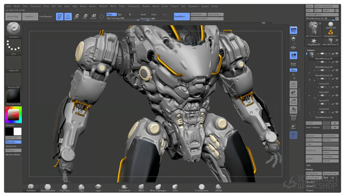Switch to the Move transform tool
The image size is (344, 196).
click(77, 17)
